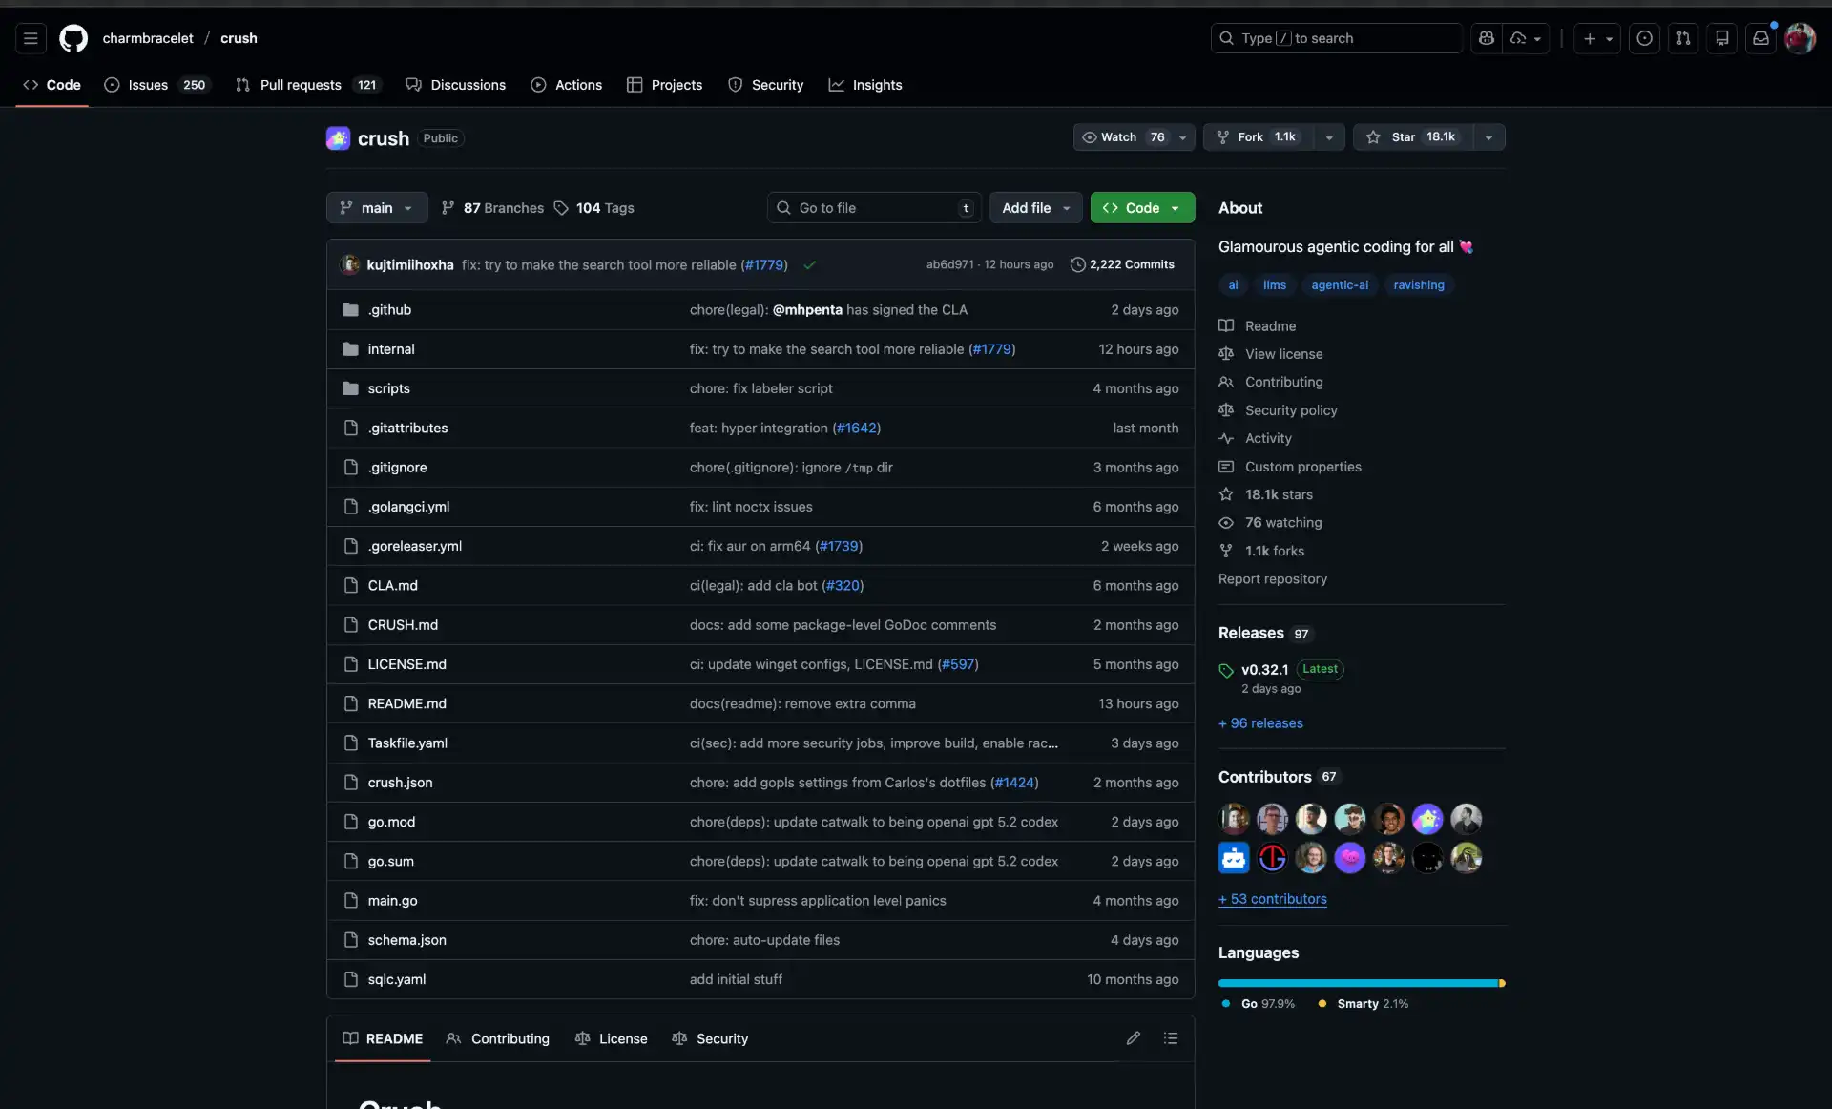Focus the Go to file search field
This screenshot has height=1109, width=1832.
(x=873, y=208)
